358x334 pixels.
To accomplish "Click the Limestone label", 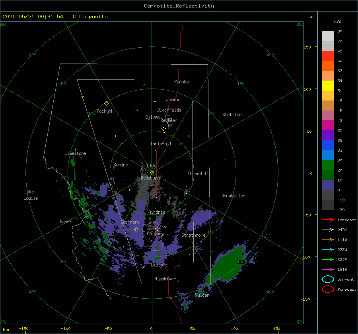I will 75,153.
